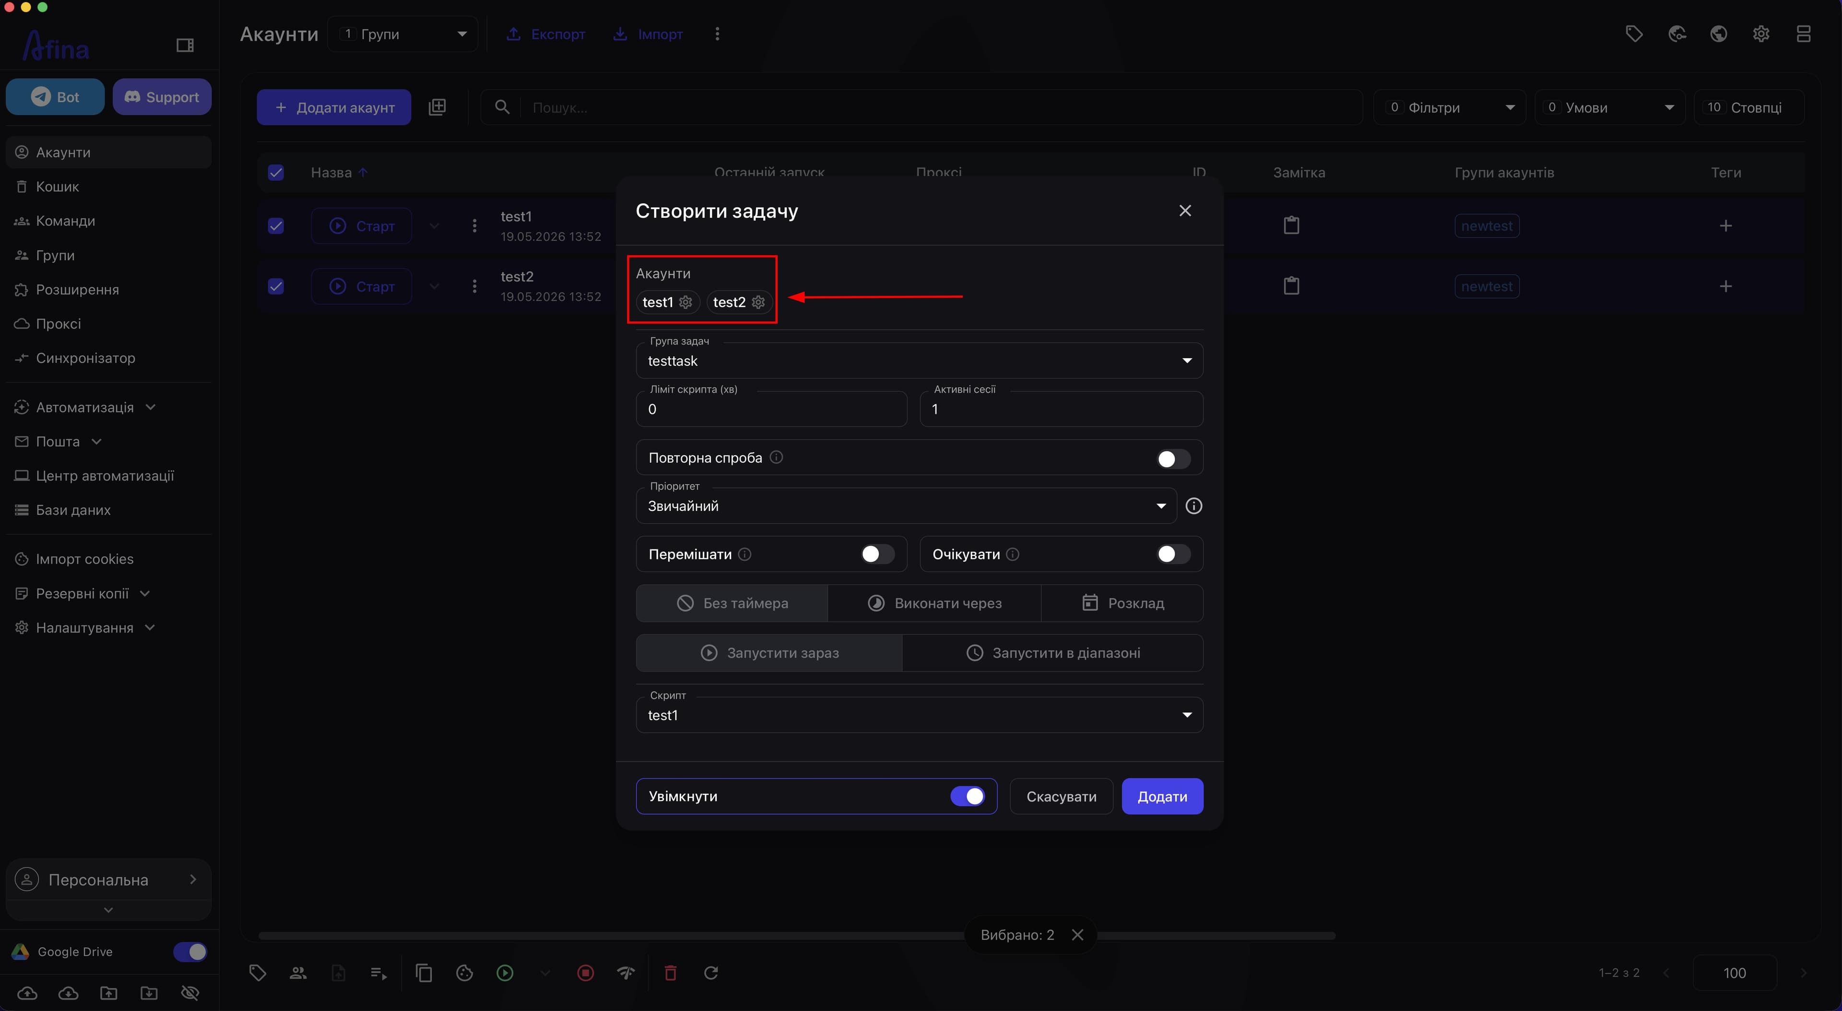The width and height of the screenshot is (1842, 1011).
Task: Select the Розклад option
Action: click(x=1122, y=603)
